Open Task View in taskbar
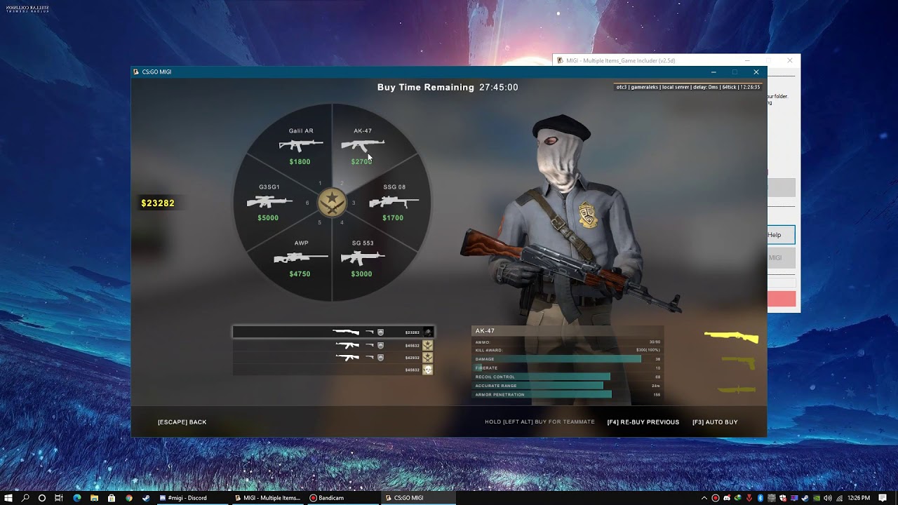Viewport: 898px width, 505px height. point(59,498)
